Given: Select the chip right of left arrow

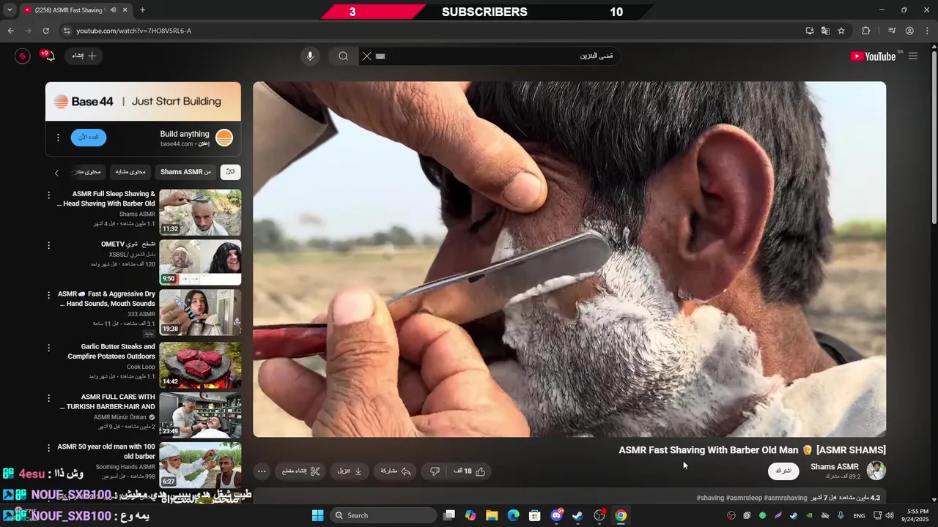Looking at the screenshot, I should coord(87,172).
